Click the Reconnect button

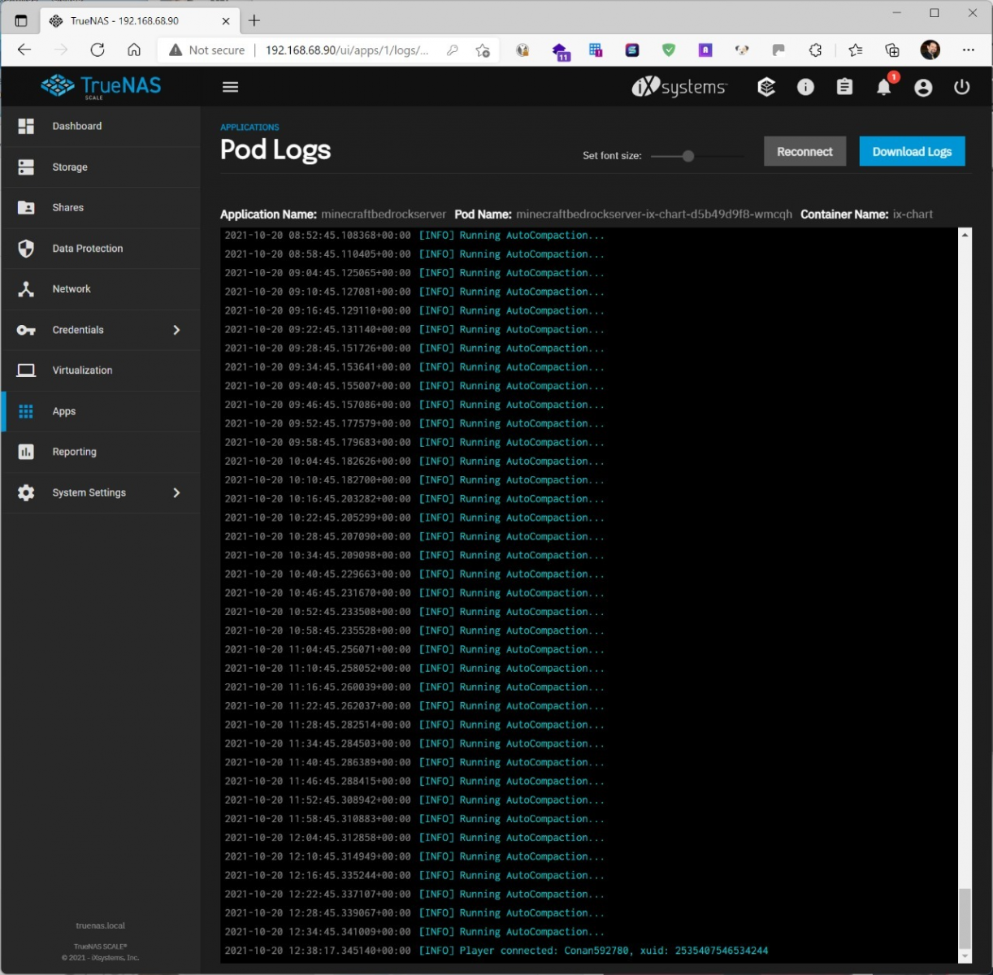click(x=804, y=151)
